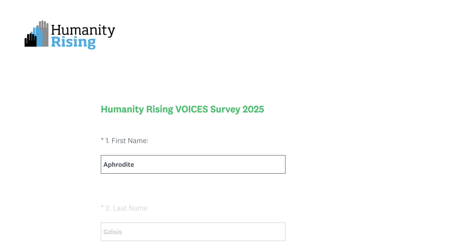The height and width of the screenshot is (251, 455).
Task: Click the required asterisk before Last Name
Action: click(102, 207)
